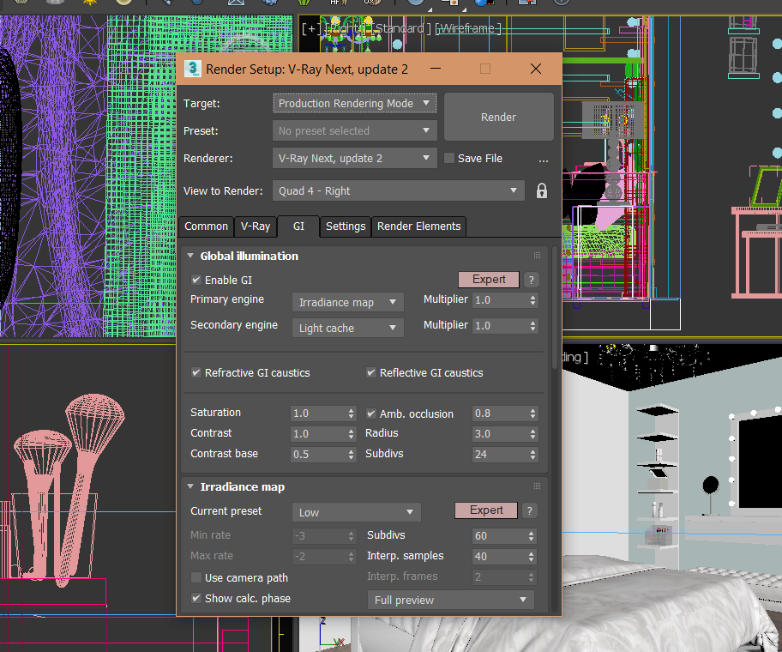Click the Render Setup vertical scrollbar
This screenshot has width=782, height=652.
click(555, 308)
